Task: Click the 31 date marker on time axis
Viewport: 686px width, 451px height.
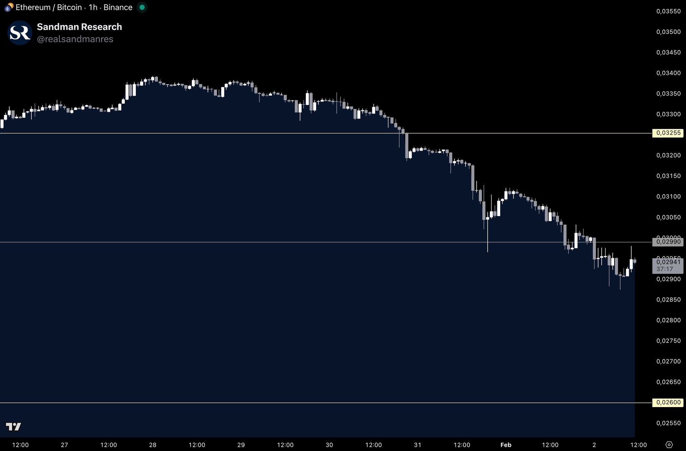Action: (x=417, y=445)
